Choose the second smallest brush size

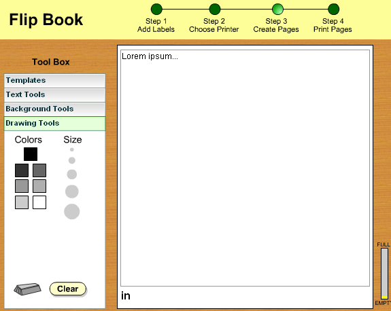point(72,160)
